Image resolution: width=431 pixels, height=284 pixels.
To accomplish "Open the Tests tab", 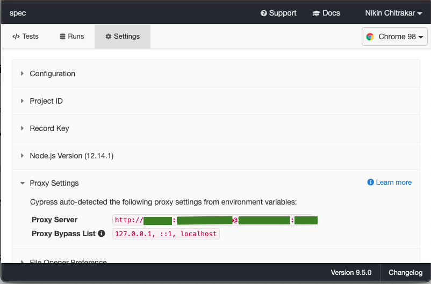I will point(25,37).
